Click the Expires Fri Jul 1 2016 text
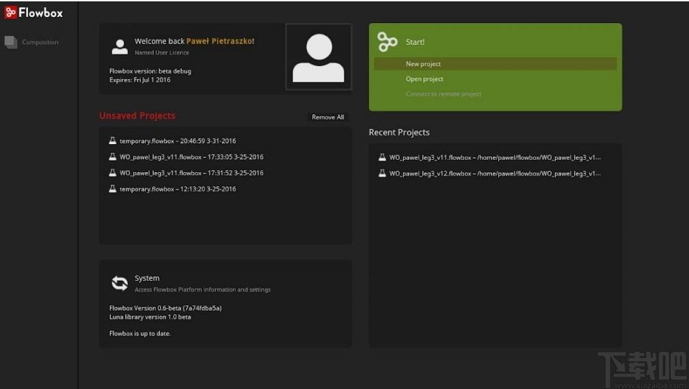This screenshot has height=389, width=689. [x=140, y=80]
